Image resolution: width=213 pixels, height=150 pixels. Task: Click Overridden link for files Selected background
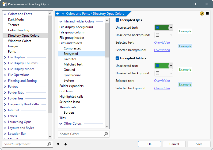[162, 50]
